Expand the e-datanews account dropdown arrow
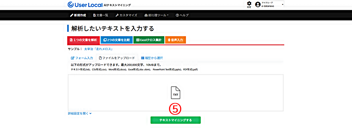 pos(283,4)
